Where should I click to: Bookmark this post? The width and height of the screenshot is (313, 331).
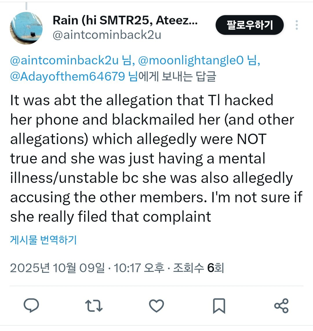point(219,306)
